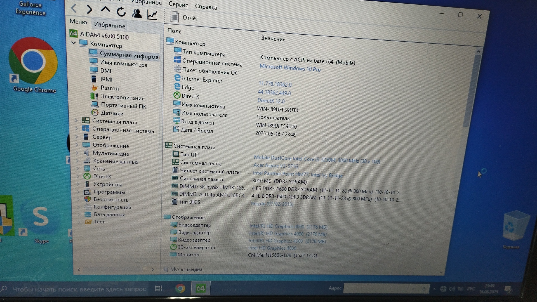Screen dimensions: 537x302
Task: Open the Справка menu
Action: click(x=206, y=7)
